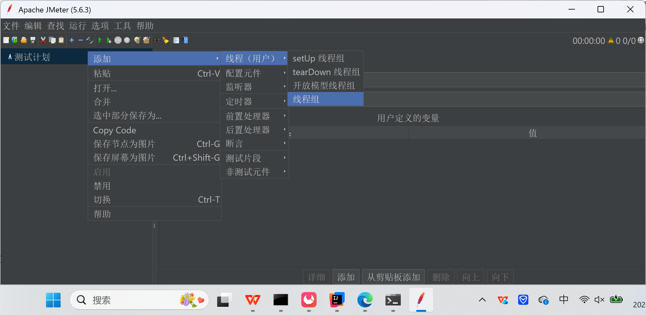Click the Copy toolbar icon

click(x=52, y=40)
